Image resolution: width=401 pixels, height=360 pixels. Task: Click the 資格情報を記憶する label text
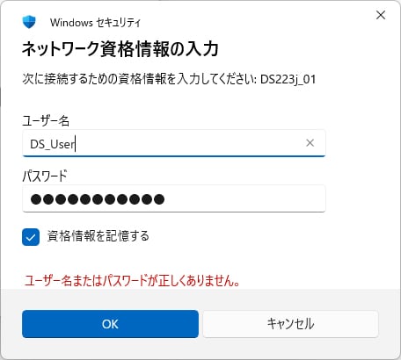(x=98, y=236)
